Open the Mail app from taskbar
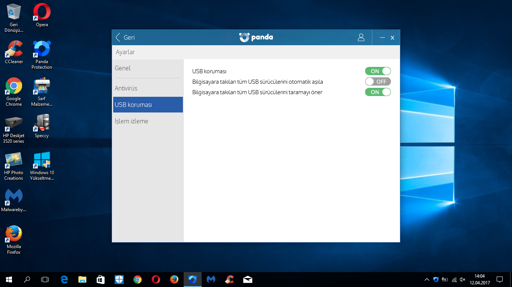Viewport: 512px width, 287px height. tap(248, 280)
